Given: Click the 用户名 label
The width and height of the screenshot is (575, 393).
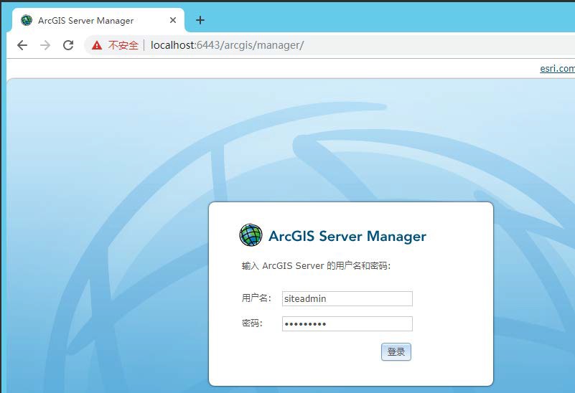Looking at the screenshot, I should [256, 298].
